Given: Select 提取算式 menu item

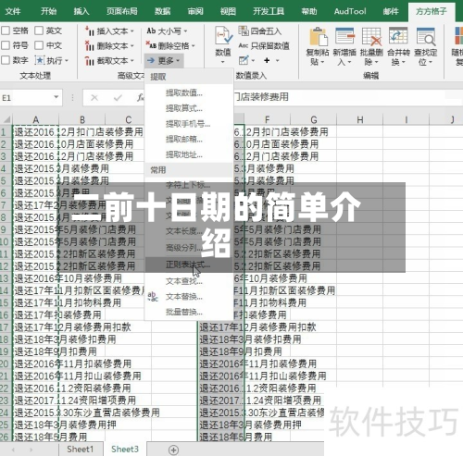Looking at the screenshot, I should tap(188, 108).
